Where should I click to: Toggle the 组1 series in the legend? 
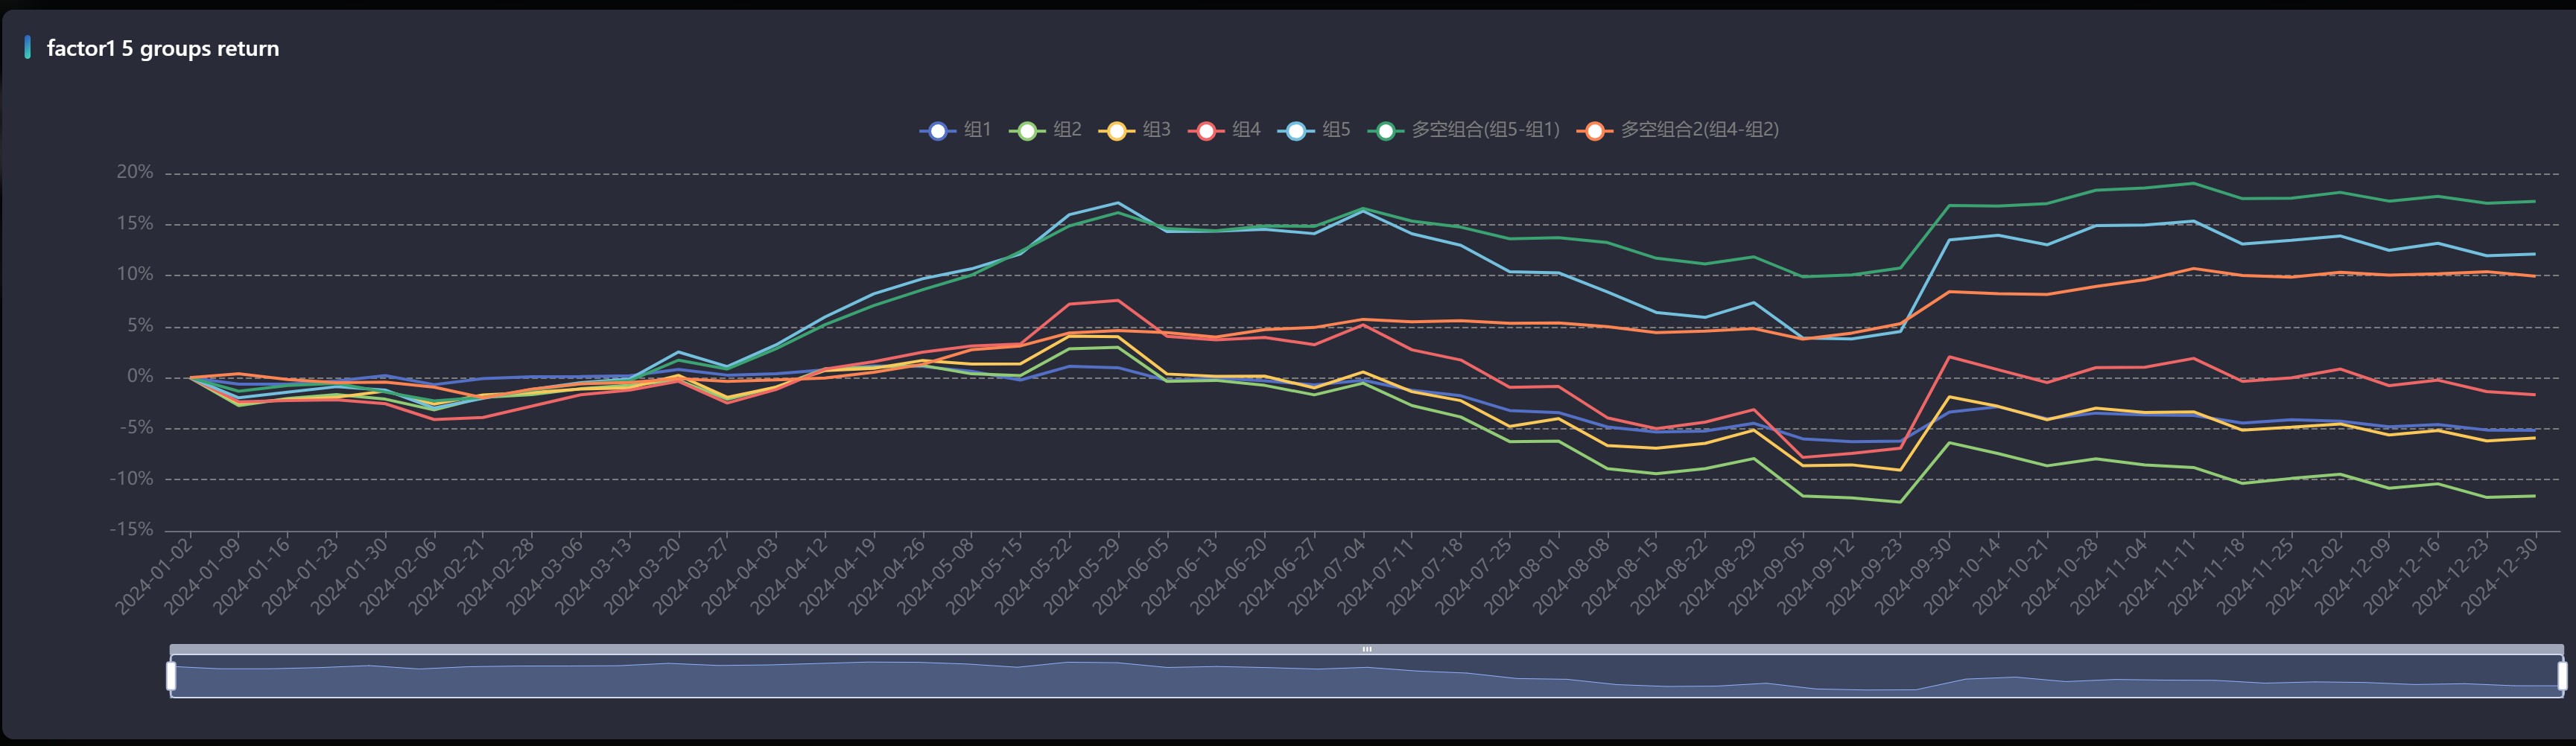[x=955, y=130]
